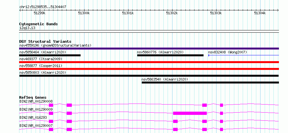The height and width of the screenshot is (133, 288).
Task: Click the red bar for nsv558877
Action: coord(149,69)
